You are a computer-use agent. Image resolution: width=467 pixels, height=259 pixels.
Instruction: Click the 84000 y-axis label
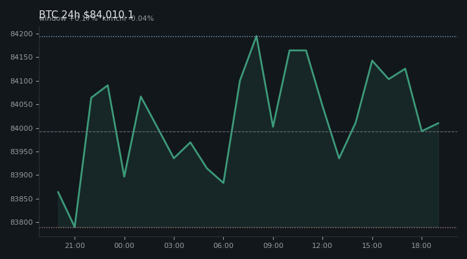click(x=21, y=128)
